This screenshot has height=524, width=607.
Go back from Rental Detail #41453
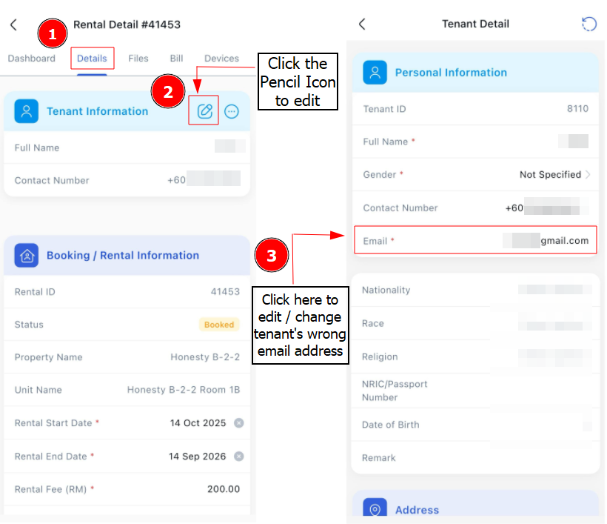pos(14,24)
